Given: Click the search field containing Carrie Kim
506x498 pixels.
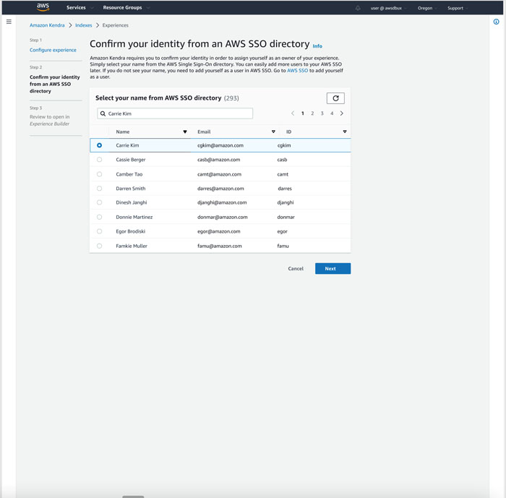Looking at the screenshot, I should tap(175, 113).
